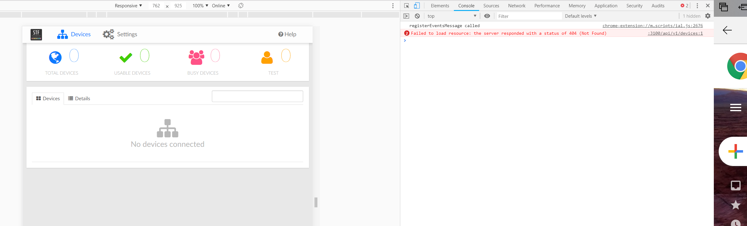Focus the device search input field
The image size is (747, 226).
(x=258, y=96)
